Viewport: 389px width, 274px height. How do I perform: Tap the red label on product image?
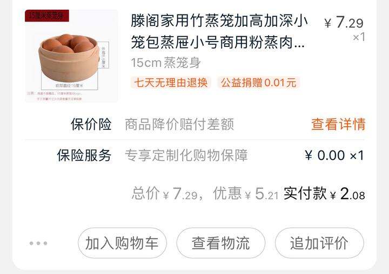(47, 16)
